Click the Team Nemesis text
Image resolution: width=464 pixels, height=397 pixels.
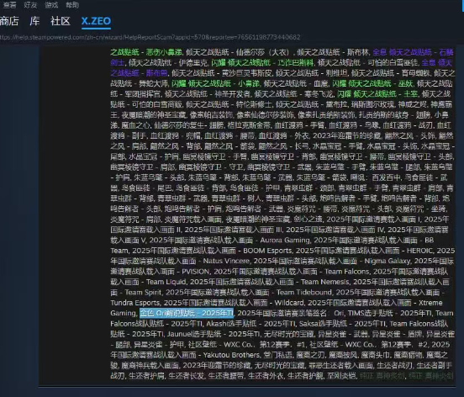(x=325, y=282)
